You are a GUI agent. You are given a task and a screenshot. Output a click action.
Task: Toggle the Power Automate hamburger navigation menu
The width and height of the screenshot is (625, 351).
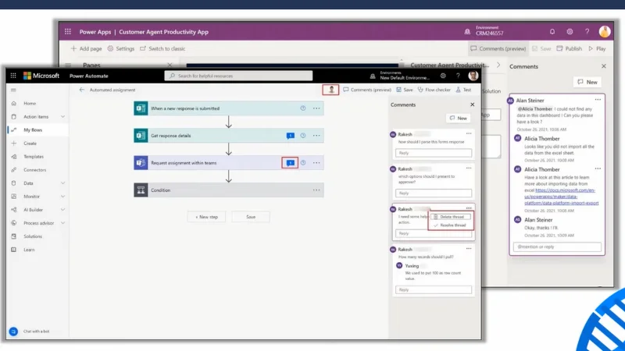[x=13, y=90]
